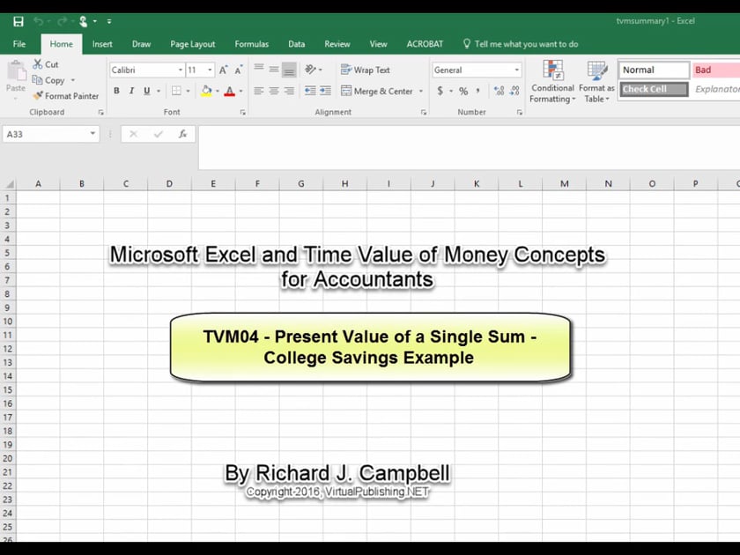This screenshot has width=740, height=555.
Task: Open the ACROBAT tab
Action: [425, 44]
